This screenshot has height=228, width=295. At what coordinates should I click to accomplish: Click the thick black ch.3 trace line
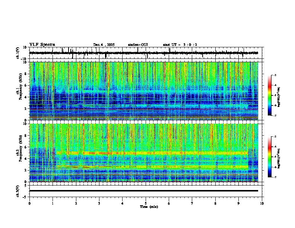[143, 191]
